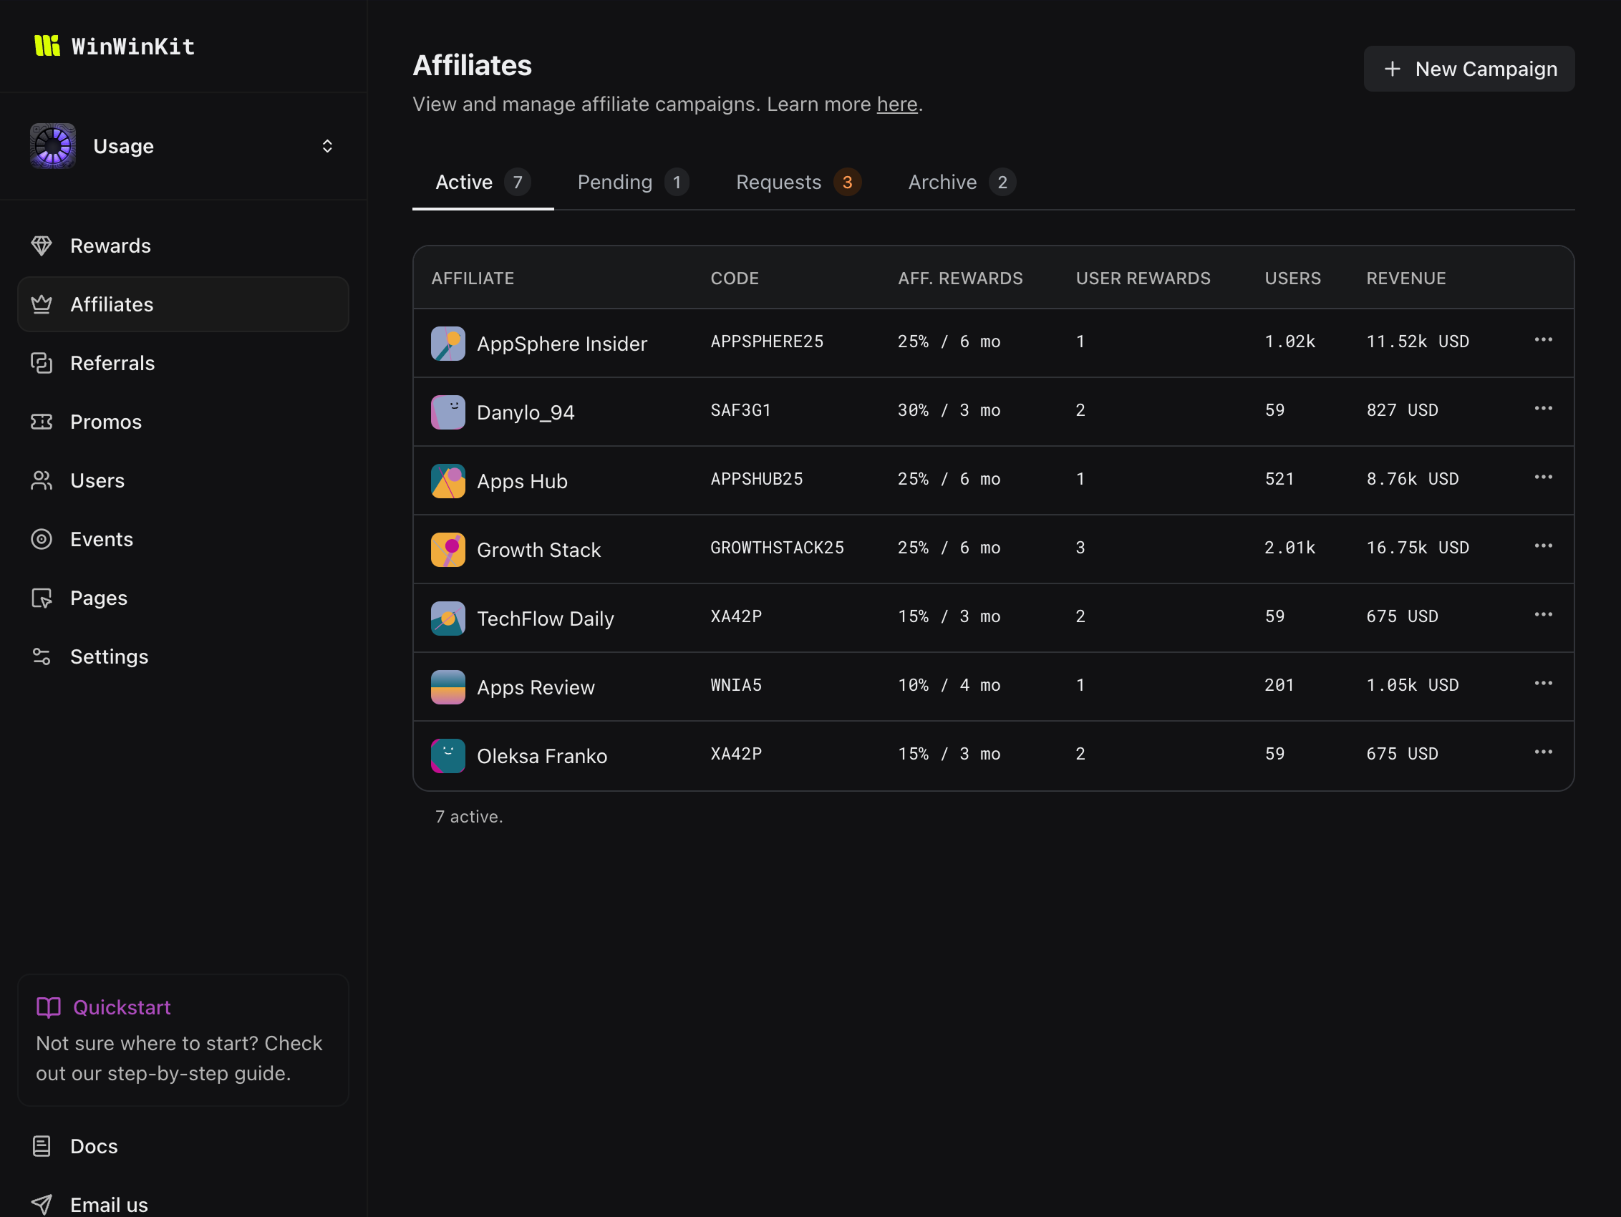Image resolution: width=1621 pixels, height=1217 pixels.
Task: Open the actions menu for Danylo_94
Action: tap(1544, 408)
